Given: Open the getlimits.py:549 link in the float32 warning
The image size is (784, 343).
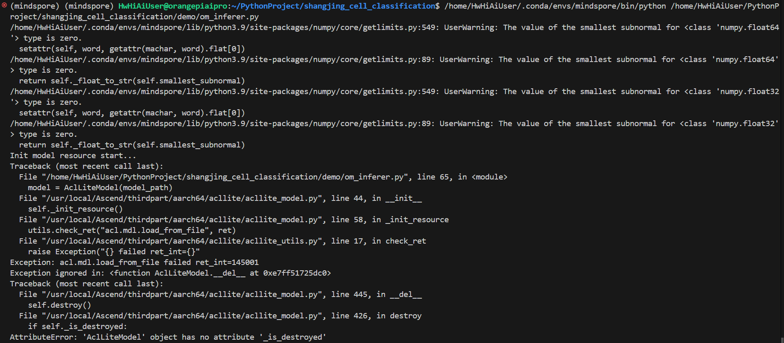Looking at the screenshot, I should [224, 92].
